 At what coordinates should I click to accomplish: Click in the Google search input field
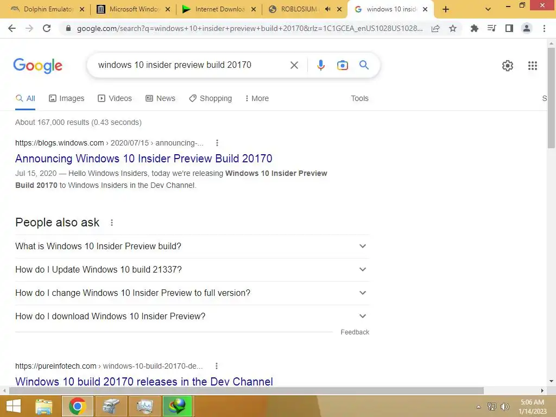pos(192,65)
